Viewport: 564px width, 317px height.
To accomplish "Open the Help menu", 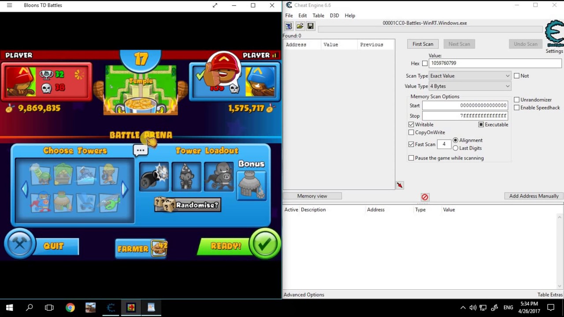I will pyautogui.click(x=350, y=15).
